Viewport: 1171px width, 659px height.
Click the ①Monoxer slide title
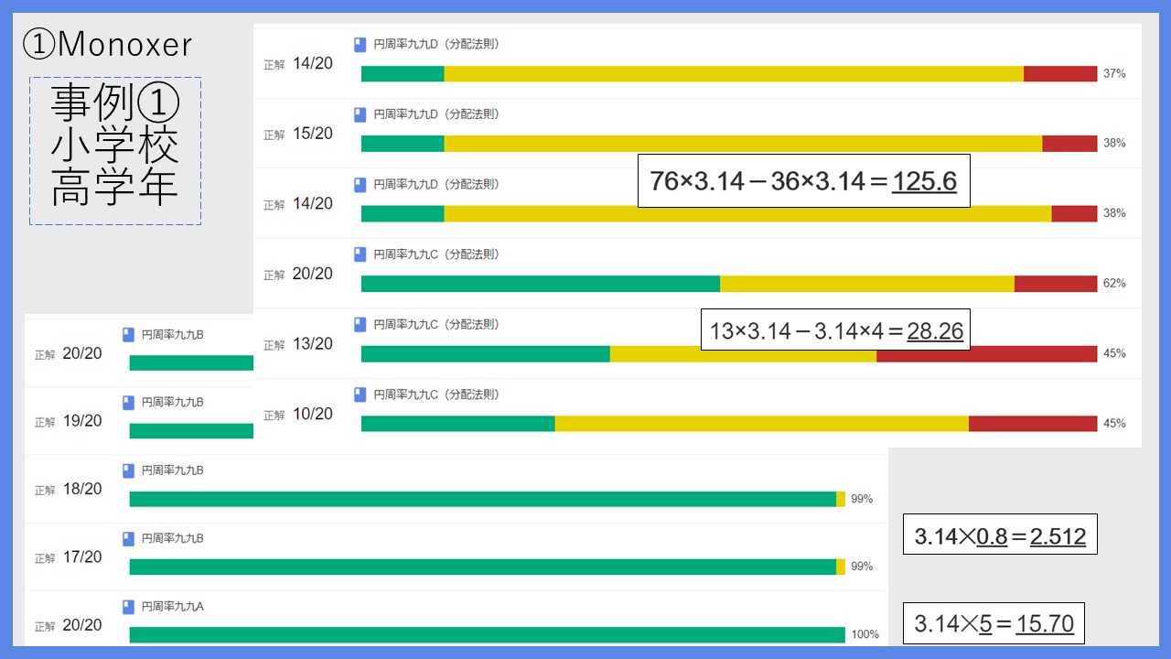coord(107,45)
